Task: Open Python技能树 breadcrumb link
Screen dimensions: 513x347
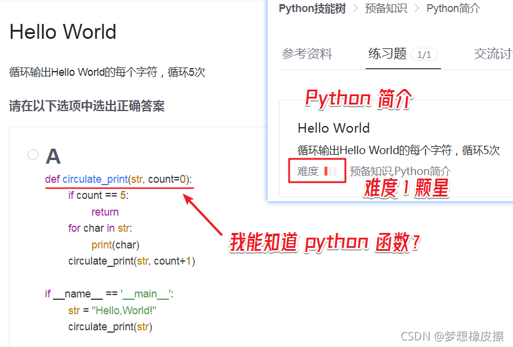Action: coord(312,8)
